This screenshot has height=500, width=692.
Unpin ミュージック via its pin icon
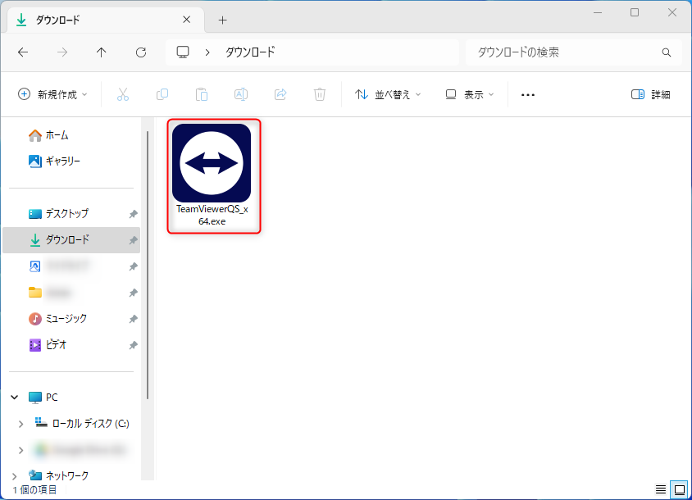(133, 319)
